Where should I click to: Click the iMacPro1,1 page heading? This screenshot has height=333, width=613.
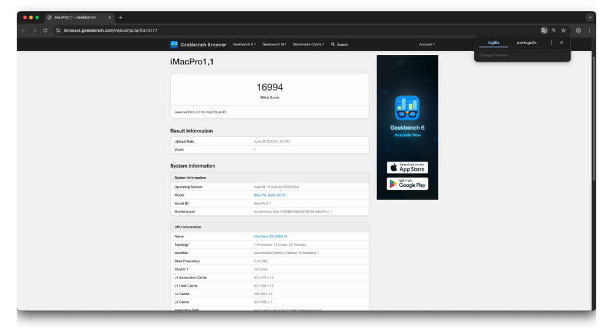pyautogui.click(x=192, y=62)
